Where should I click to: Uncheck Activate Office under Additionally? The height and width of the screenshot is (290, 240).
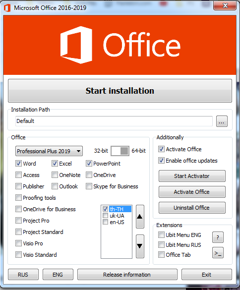[x=161, y=149]
